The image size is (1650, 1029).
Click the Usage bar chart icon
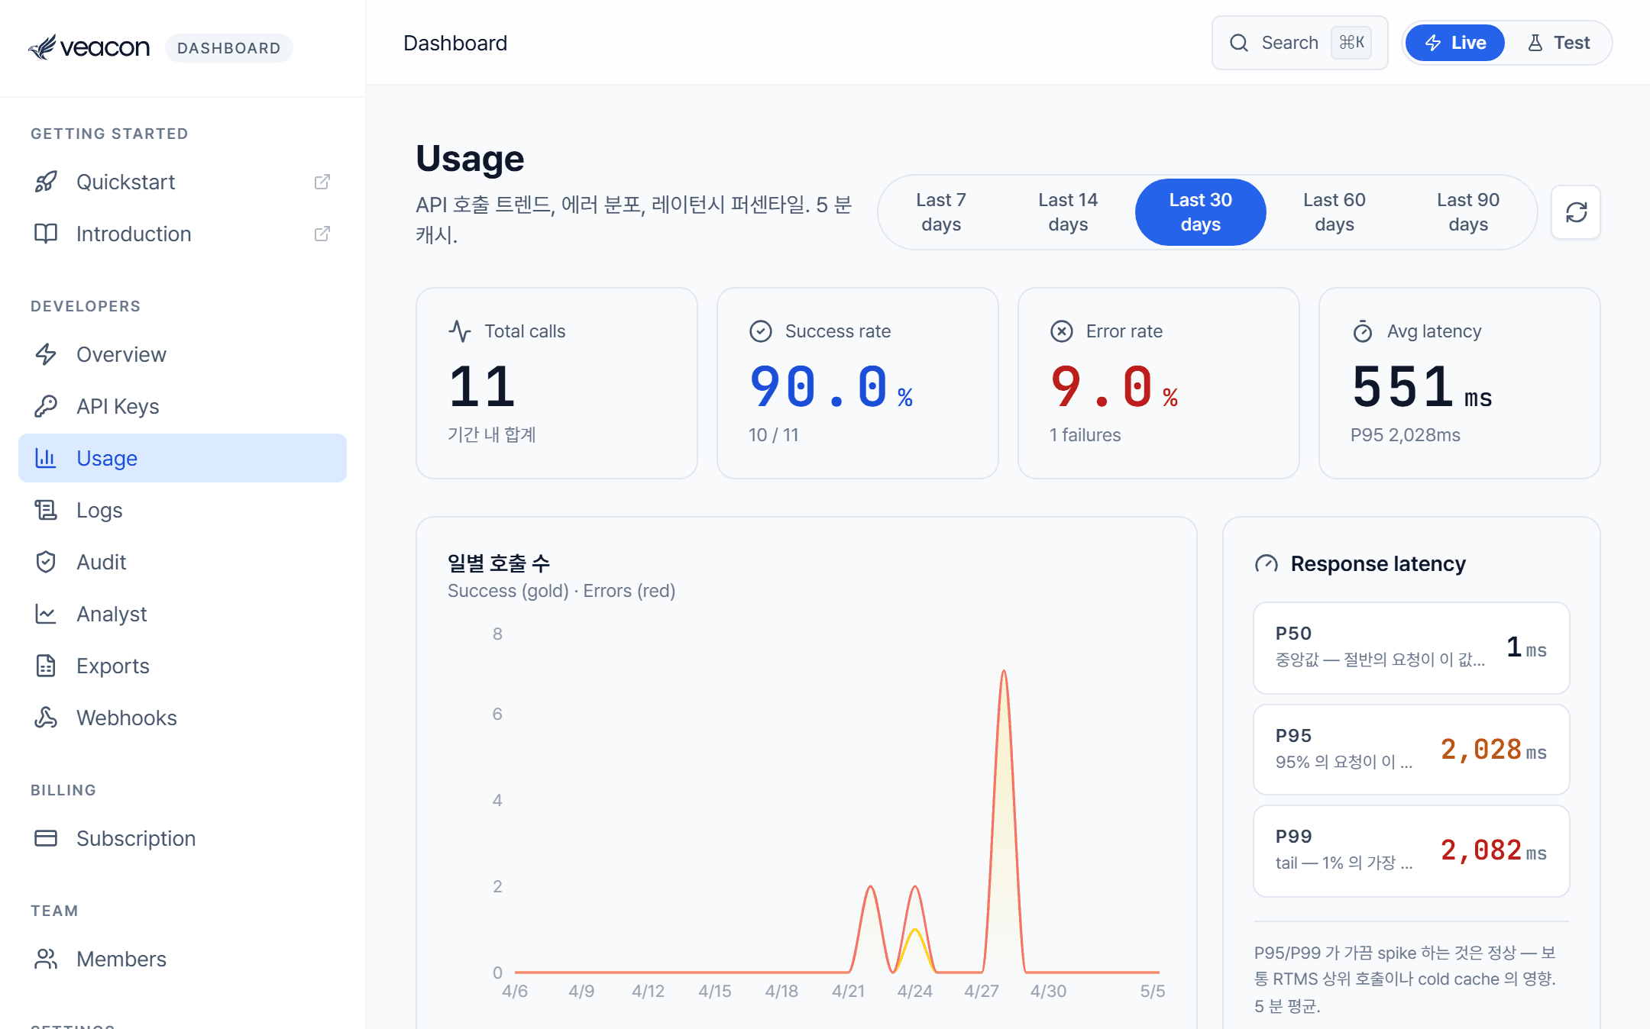(x=46, y=458)
